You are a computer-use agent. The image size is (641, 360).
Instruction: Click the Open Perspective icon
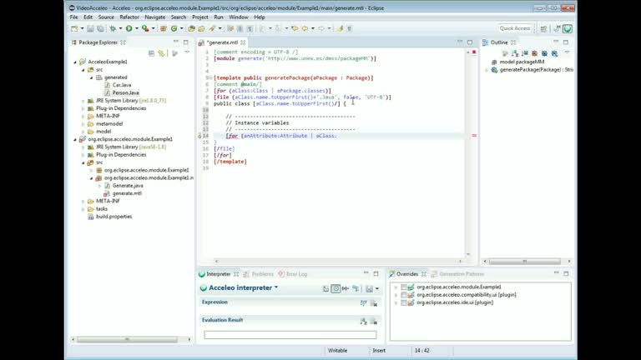click(x=543, y=28)
